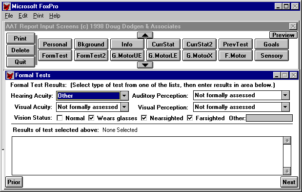This screenshot has height=192, width=302.
Task: Go to the Personal screen
Action: click(55, 44)
